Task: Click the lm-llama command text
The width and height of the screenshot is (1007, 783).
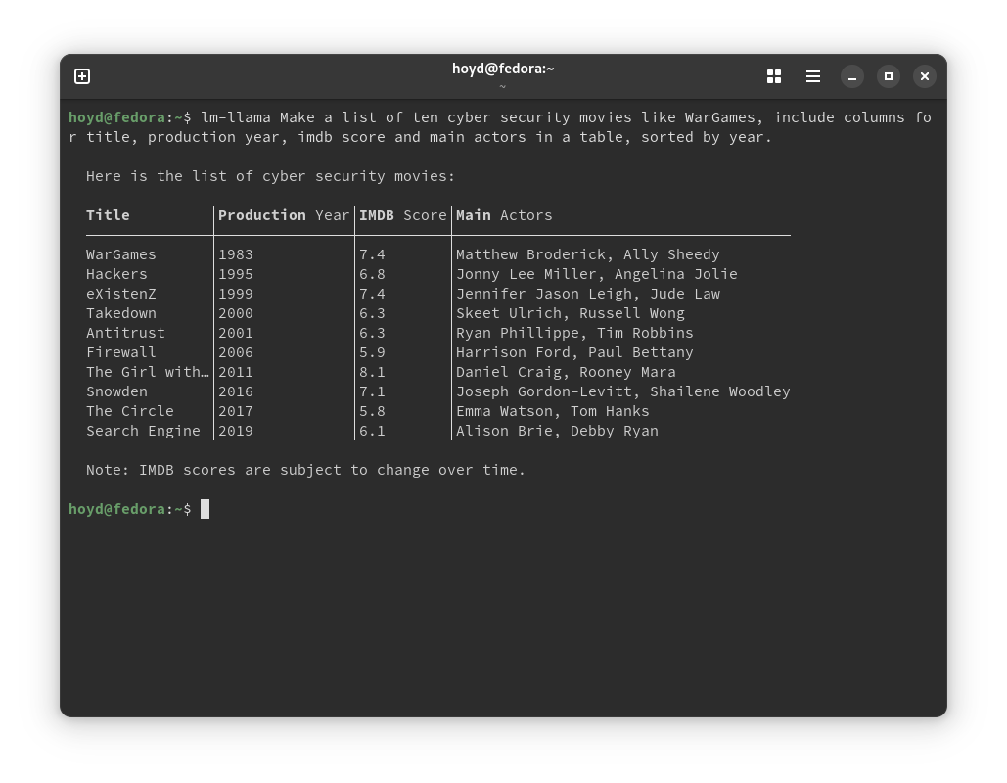Action: tap(236, 117)
